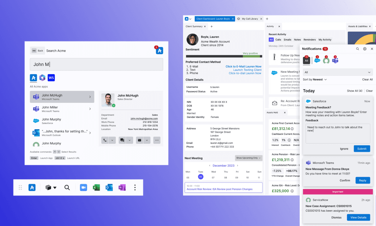
Task: Select John Murphy Salesforce result
Action: point(62,121)
